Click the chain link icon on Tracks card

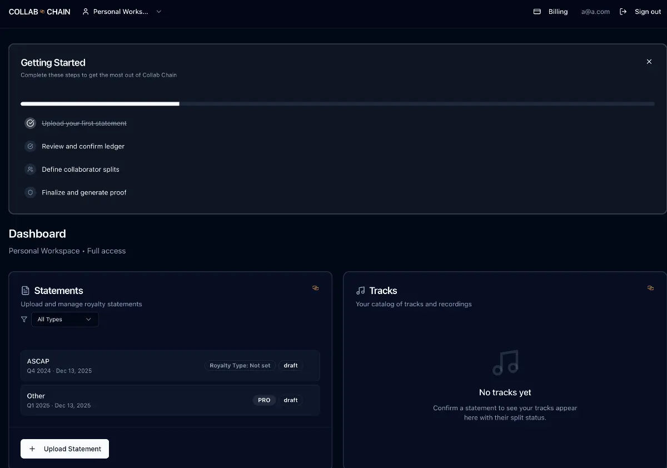point(650,288)
